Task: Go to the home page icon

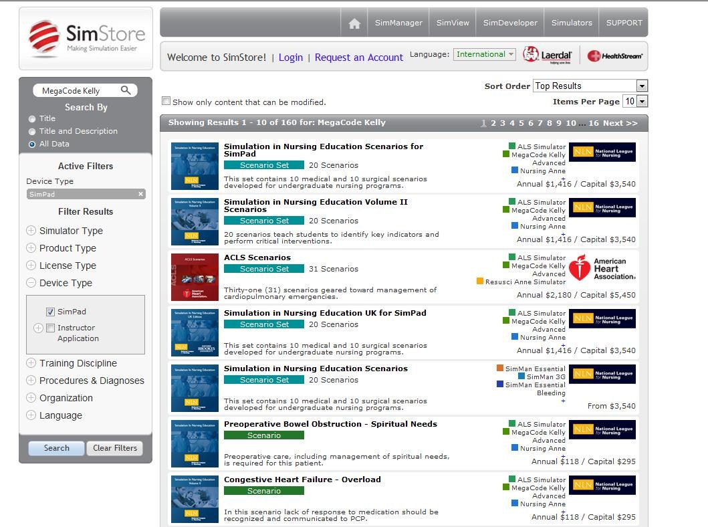Action: point(354,23)
